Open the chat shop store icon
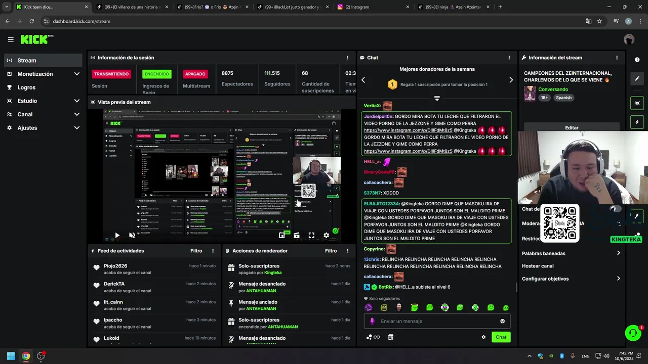The image size is (648, 364). 390,337
